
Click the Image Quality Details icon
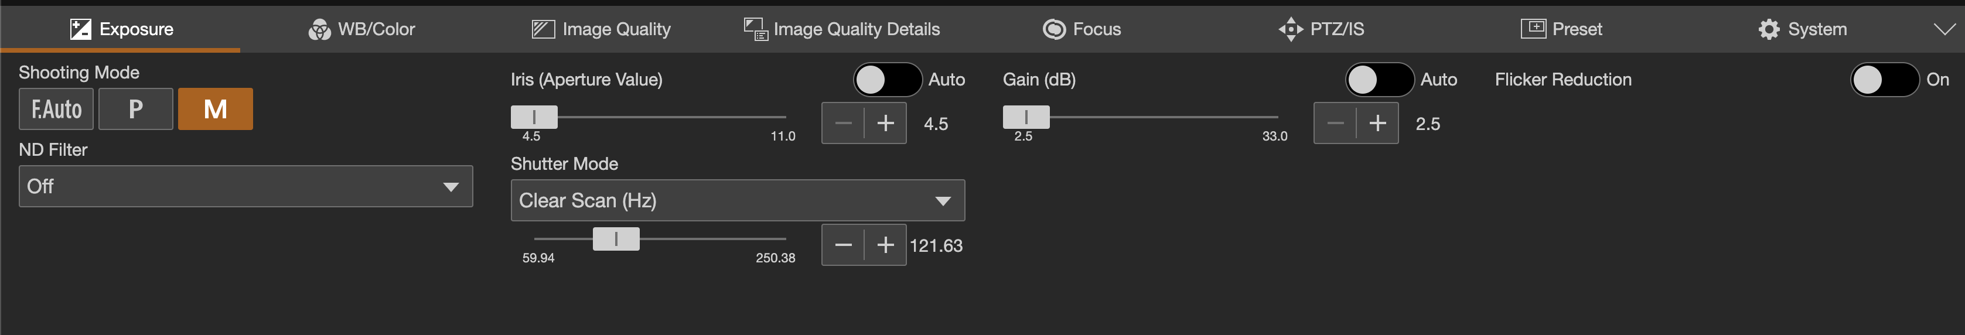755,30
